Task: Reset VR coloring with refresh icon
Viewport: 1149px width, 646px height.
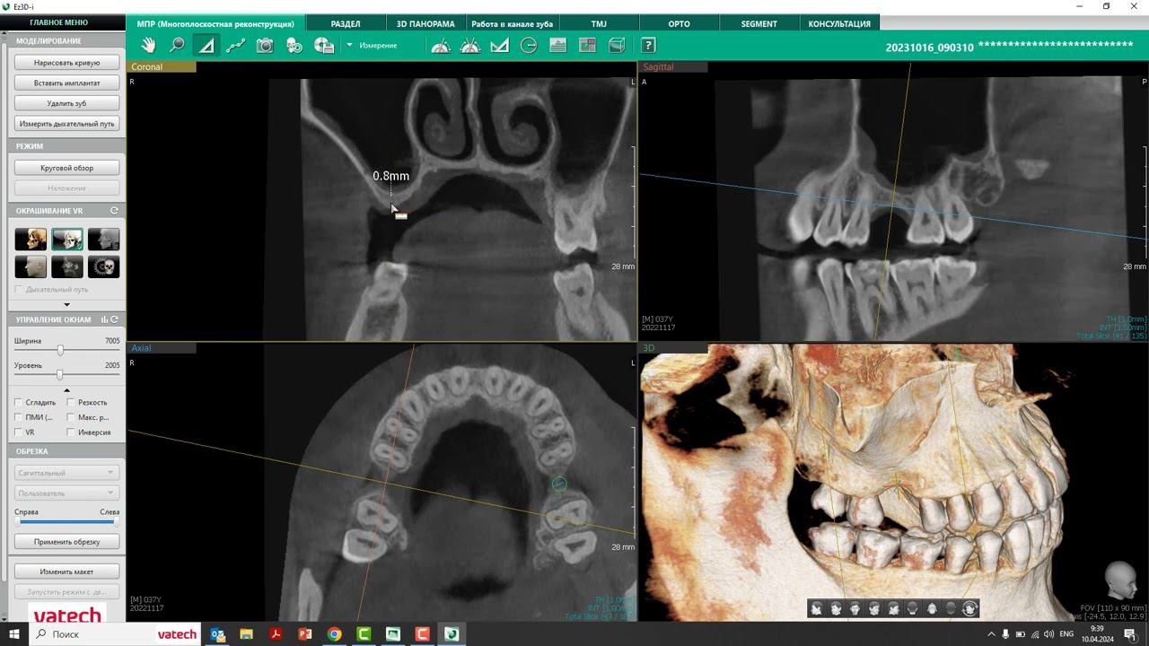Action: [x=114, y=211]
